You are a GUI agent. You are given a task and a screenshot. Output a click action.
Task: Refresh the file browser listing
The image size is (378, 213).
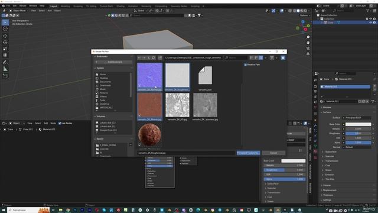[154, 58]
